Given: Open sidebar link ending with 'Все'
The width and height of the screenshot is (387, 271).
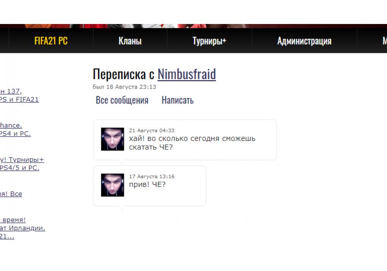Looking at the screenshot, I should tap(11, 194).
